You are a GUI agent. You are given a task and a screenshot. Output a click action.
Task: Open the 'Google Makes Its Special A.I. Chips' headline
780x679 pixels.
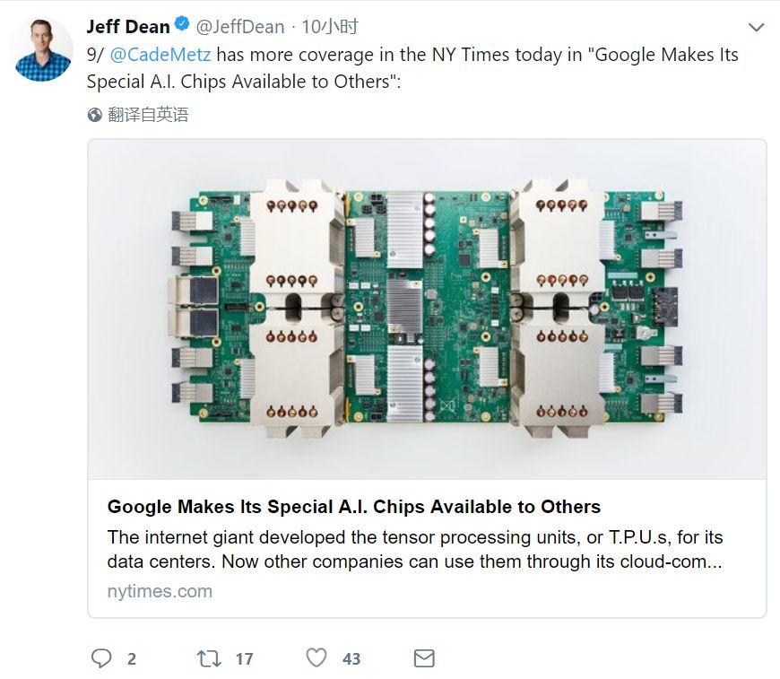click(354, 507)
